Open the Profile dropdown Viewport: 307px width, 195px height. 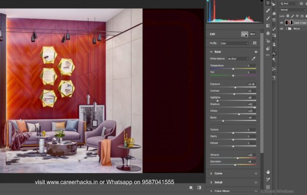[233, 43]
